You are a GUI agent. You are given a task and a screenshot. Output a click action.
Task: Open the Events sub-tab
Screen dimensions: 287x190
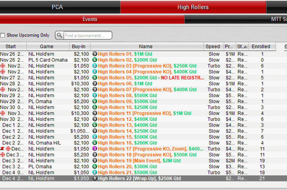click(x=90, y=19)
